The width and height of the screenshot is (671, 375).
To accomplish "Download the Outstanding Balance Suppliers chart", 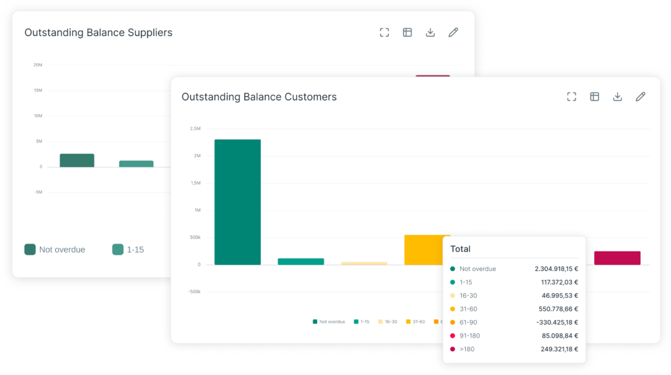I will tap(430, 33).
